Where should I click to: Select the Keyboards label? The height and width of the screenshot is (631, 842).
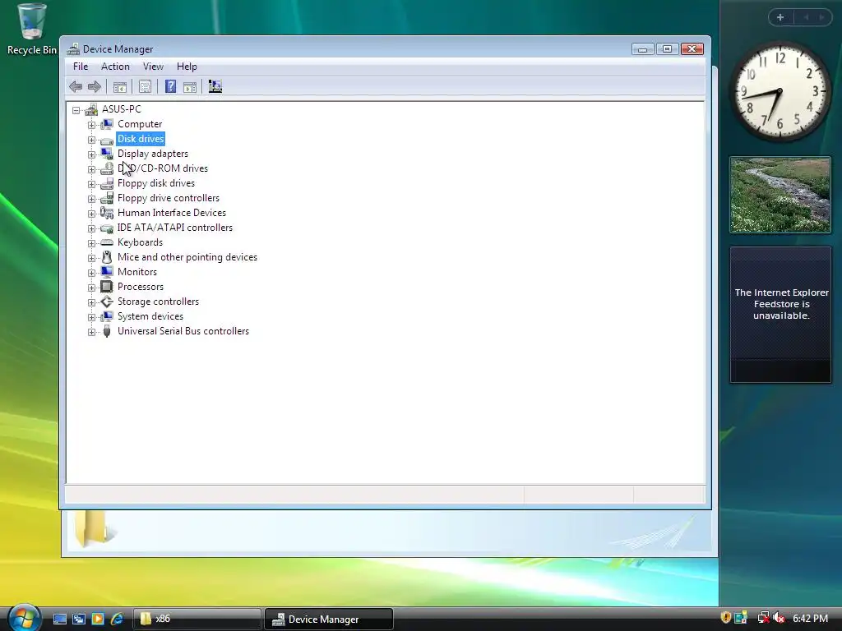(140, 242)
